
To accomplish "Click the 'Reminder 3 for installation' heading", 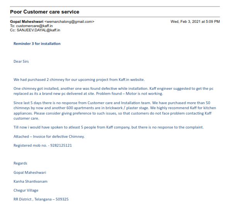I will [x=37, y=44].
